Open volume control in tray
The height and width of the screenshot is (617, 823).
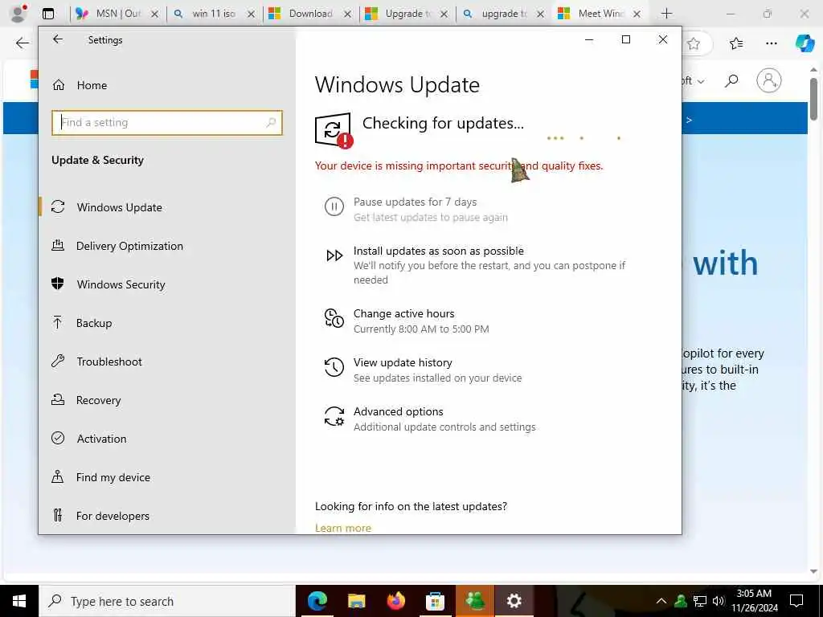(x=718, y=601)
